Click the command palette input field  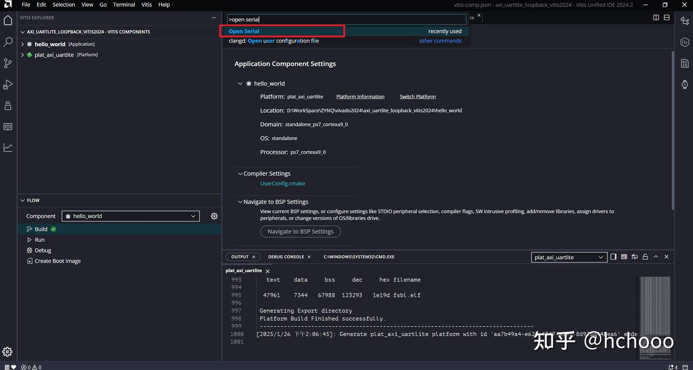[x=346, y=19]
